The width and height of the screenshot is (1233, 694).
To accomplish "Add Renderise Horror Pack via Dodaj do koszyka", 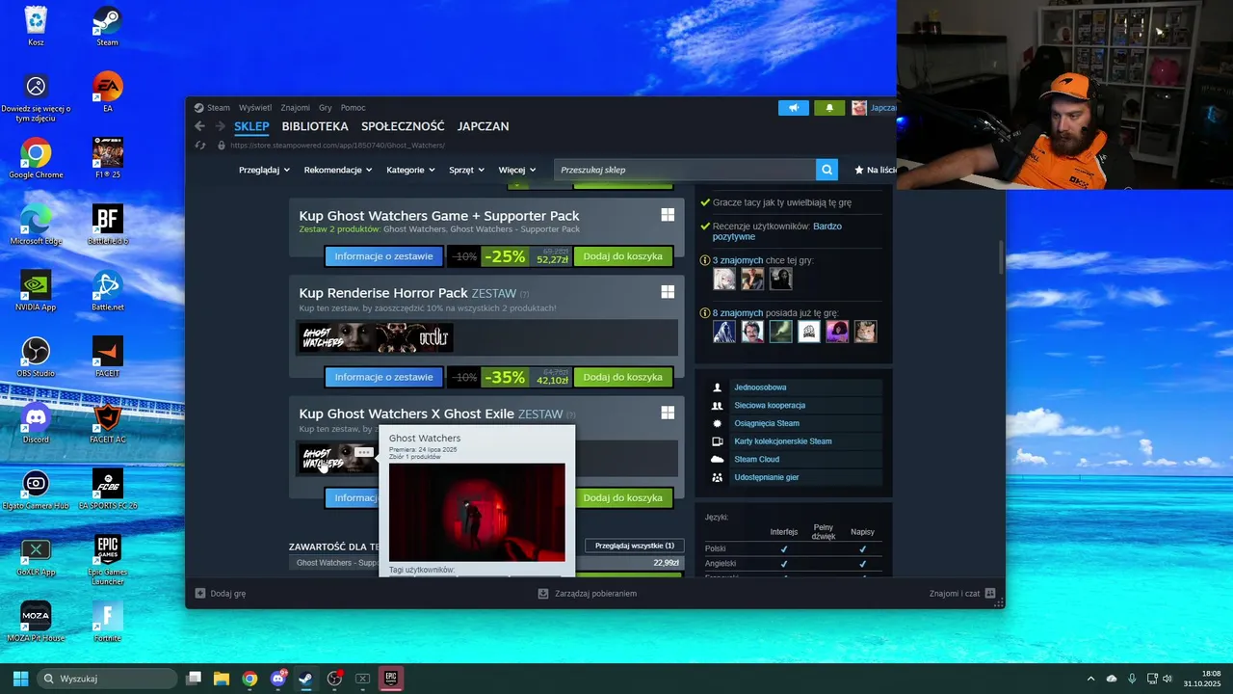I will (623, 377).
